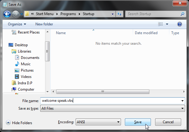Click the Notepad icon in title bar
Image resolution: width=189 pixels, height=132 pixels.
click(x=5, y=5)
